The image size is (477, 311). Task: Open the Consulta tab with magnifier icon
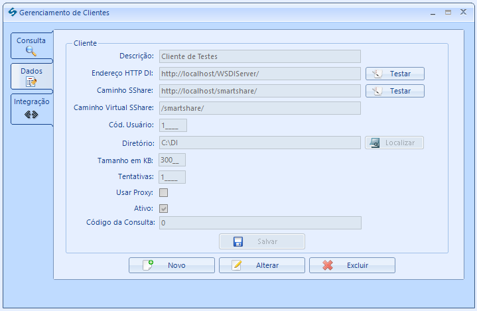point(32,46)
